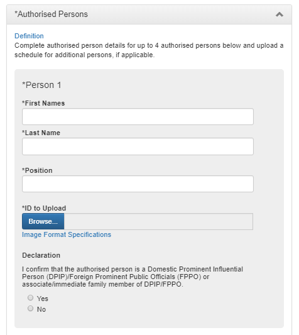Select the Yes radio button

31,298
